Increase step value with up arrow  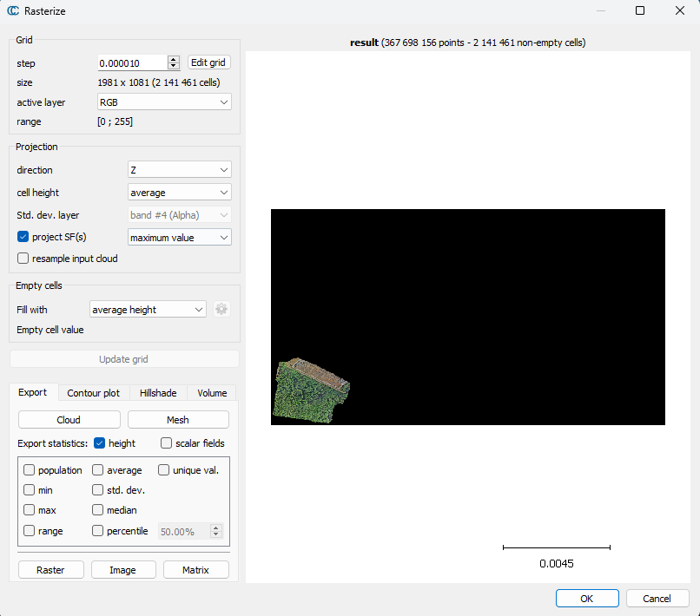click(x=174, y=59)
